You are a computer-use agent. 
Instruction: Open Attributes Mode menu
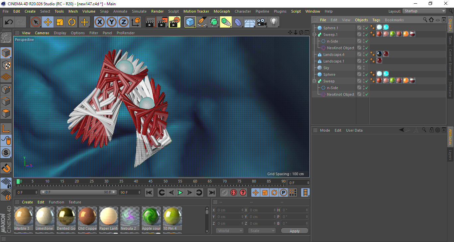(325, 130)
